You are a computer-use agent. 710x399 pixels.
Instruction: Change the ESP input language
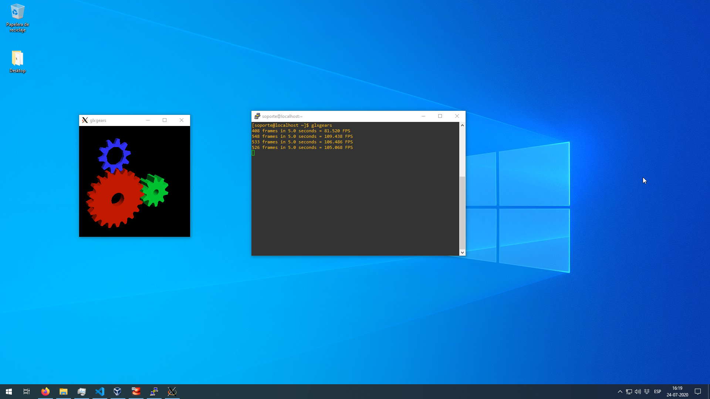click(657, 392)
